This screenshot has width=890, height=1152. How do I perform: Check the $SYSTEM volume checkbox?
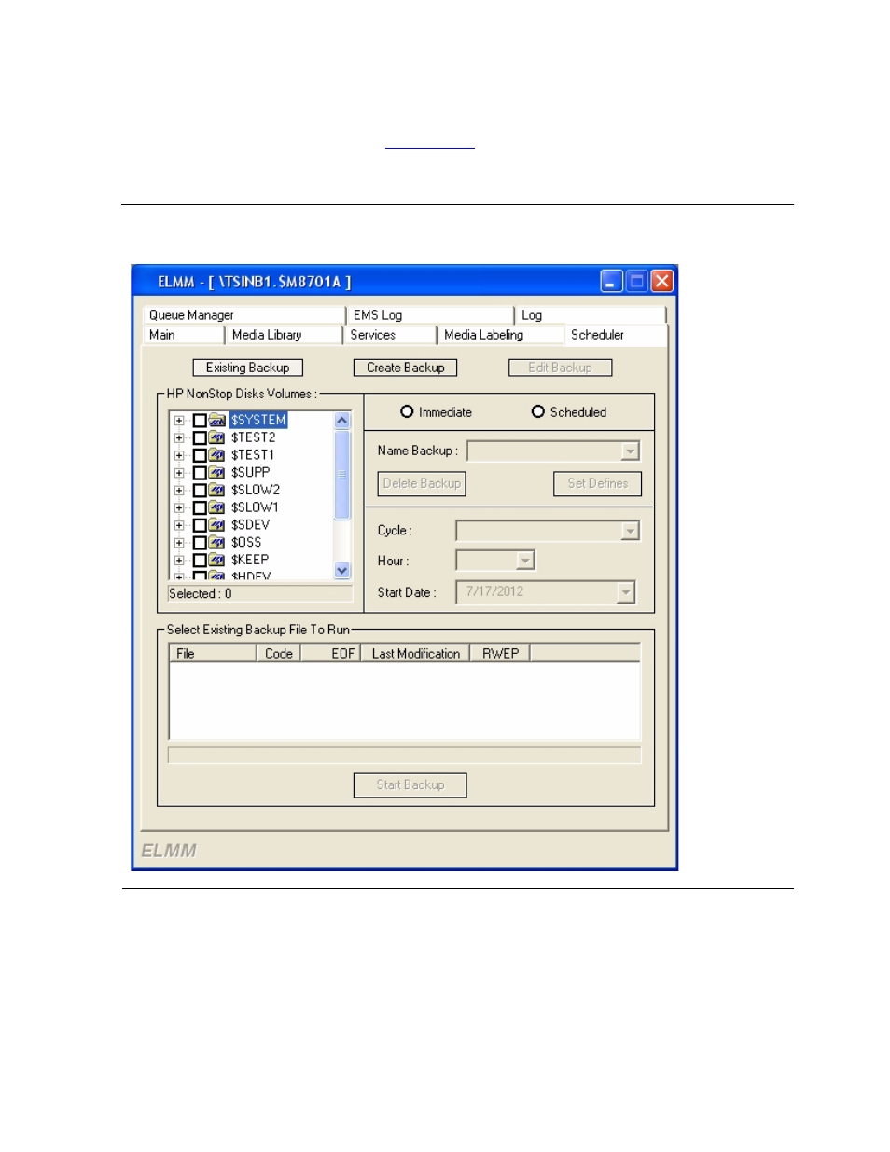pyautogui.click(x=200, y=421)
